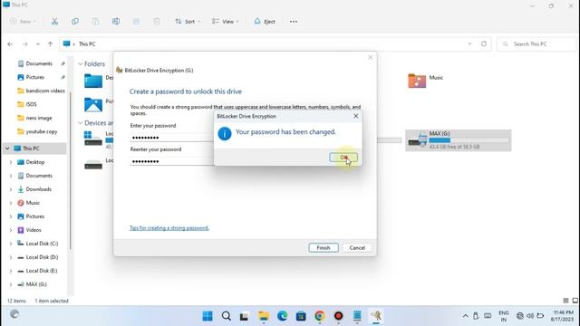The height and width of the screenshot is (326, 580).
Task: Expand Downloads node in navigation pane
Action: (11, 189)
